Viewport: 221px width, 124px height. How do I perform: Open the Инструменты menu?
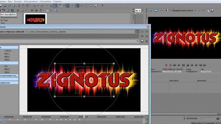[x=31, y=1]
